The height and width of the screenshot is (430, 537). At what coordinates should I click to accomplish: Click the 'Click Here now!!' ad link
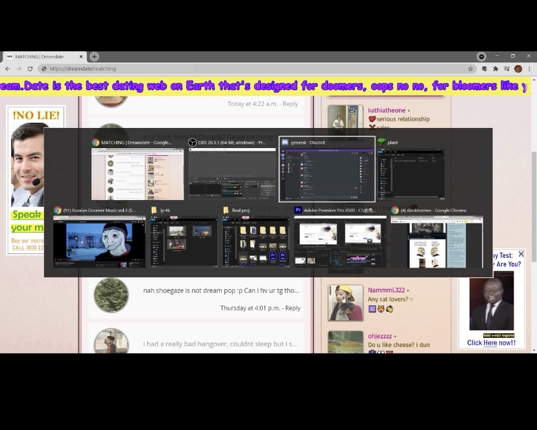click(491, 343)
